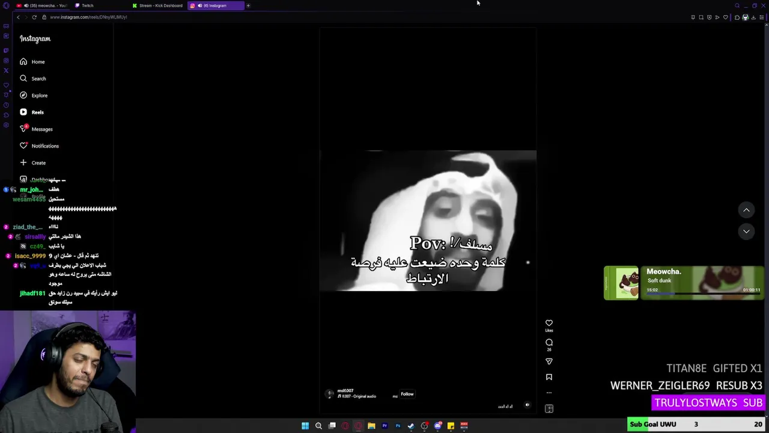Open Sticky Notes from the taskbar
769x433 pixels.
pos(451,426)
